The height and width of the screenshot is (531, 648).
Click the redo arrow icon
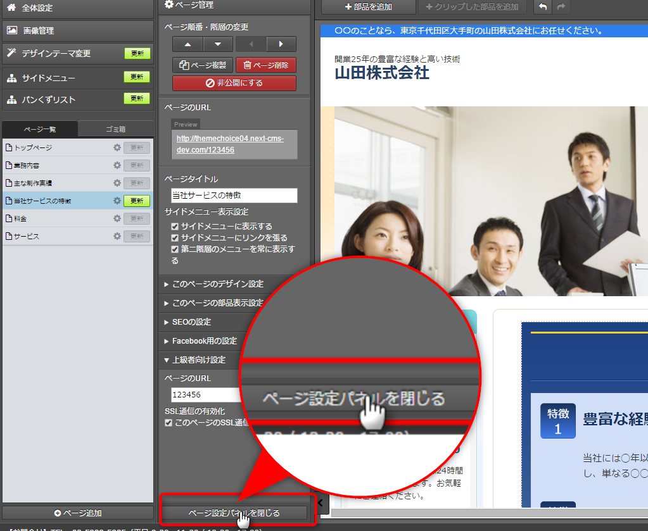click(x=561, y=7)
